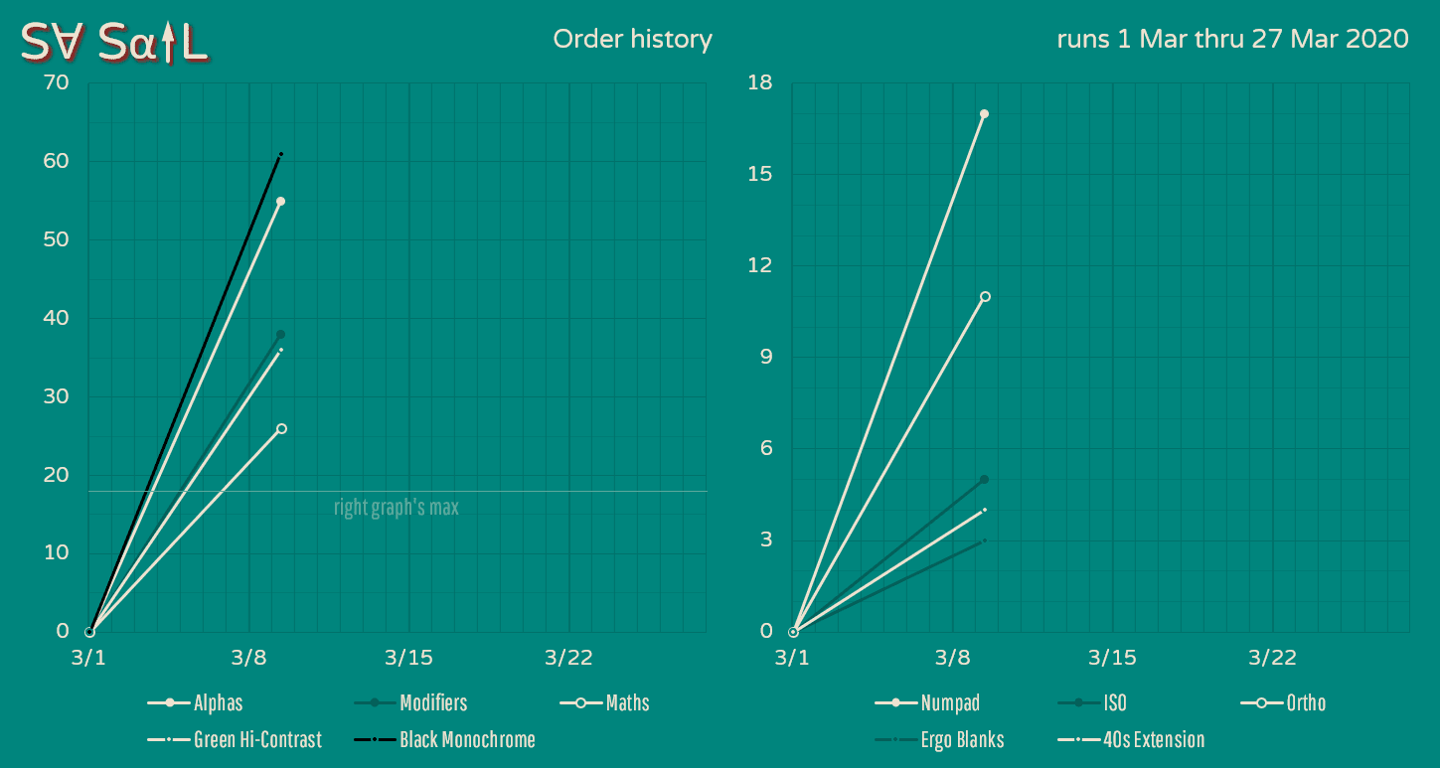The height and width of the screenshot is (768, 1440).
Task: Select the Numpad endpoint near 17 orders
Action: click(x=984, y=114)
